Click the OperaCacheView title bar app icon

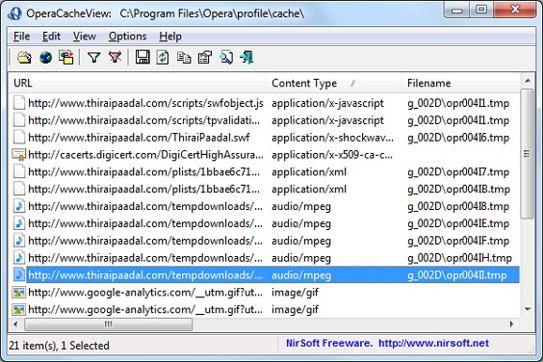(14, 13)
